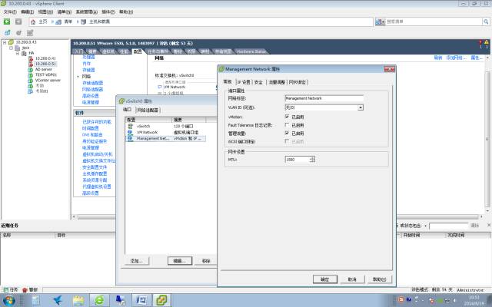The height and width of the screenshot is (307, 492).
Task: Open the recent tasks filter dropdown arrow
Action: pyautogui.click(x=425, y=226)
